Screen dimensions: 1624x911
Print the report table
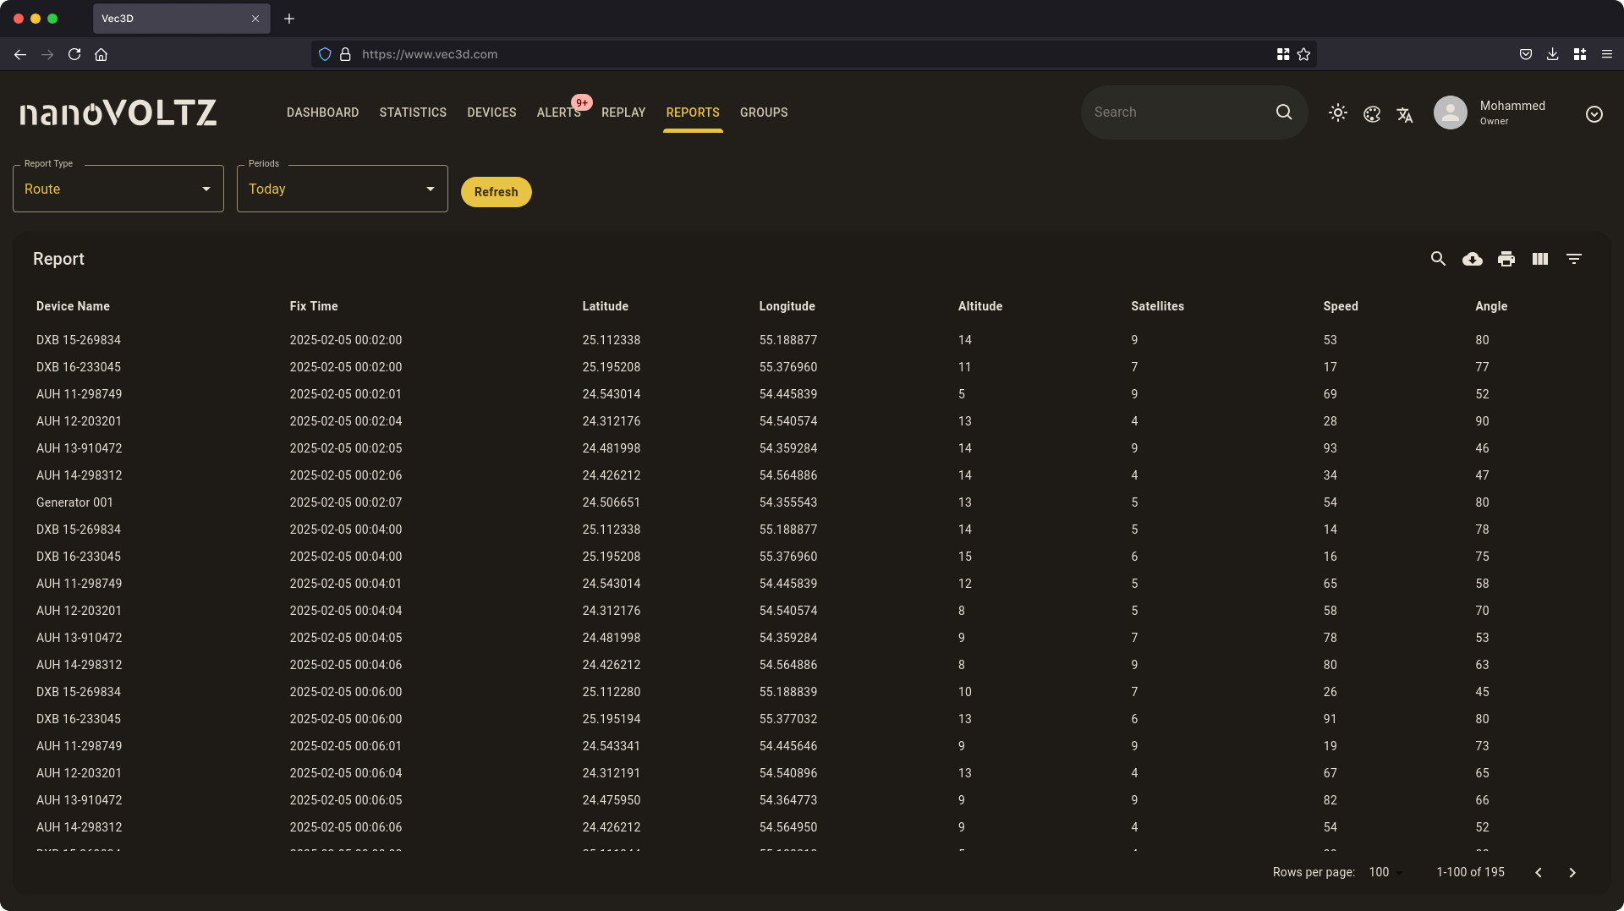point(1506,259)
